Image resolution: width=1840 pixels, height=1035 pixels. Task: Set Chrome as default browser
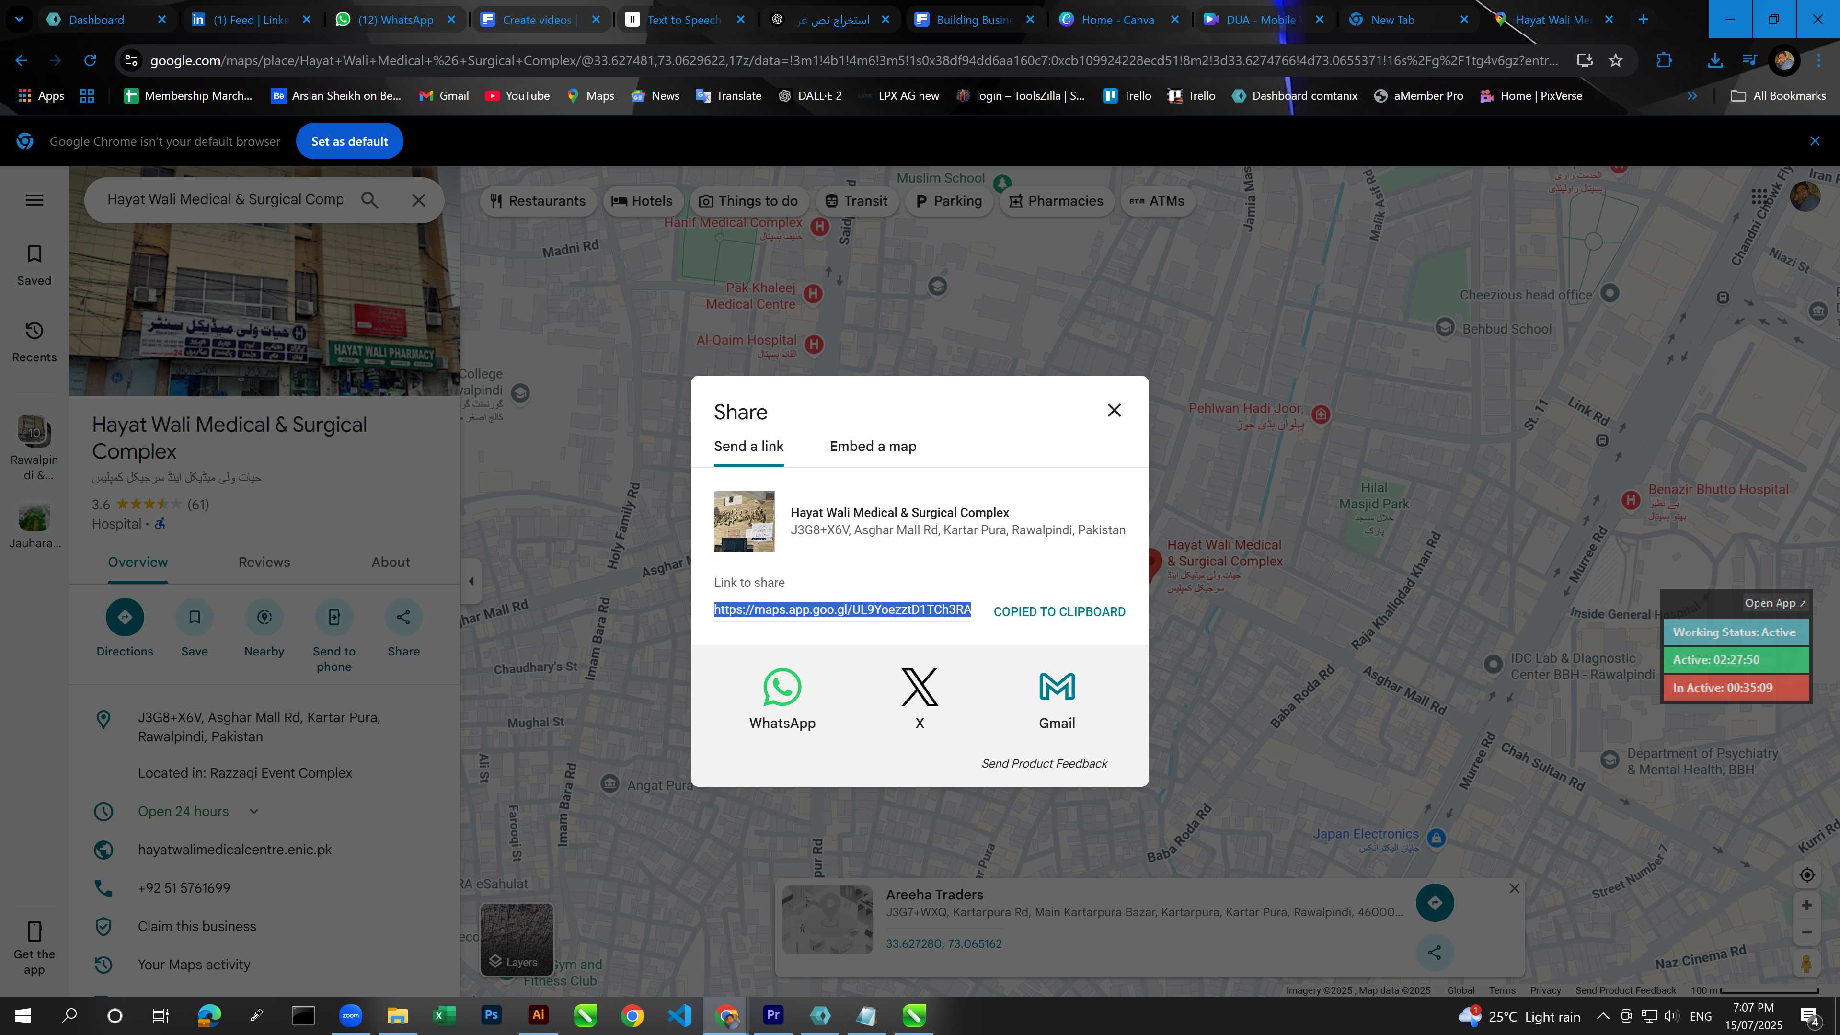coord(349,141)
